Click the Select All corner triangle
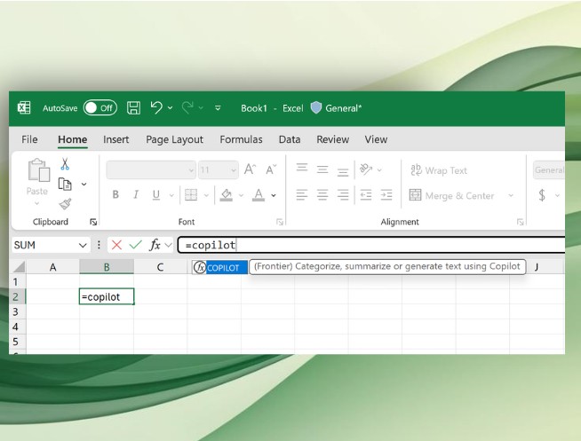 (18, 267)
